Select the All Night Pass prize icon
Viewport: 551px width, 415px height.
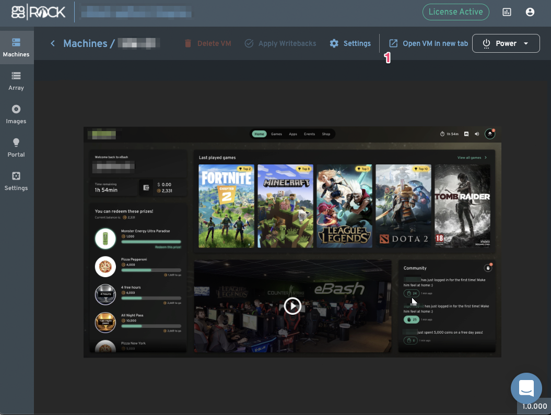pos(105,323)
